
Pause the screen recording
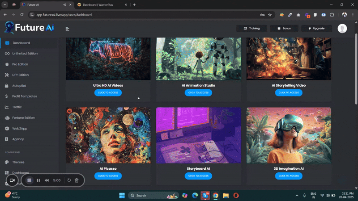(38, 180)
